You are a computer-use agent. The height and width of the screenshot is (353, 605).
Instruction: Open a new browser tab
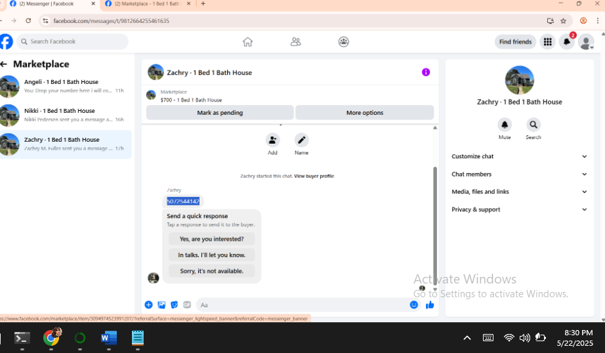[203, 4]
